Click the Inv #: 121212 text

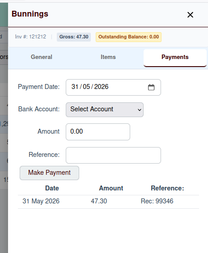(x=30, y=37)
